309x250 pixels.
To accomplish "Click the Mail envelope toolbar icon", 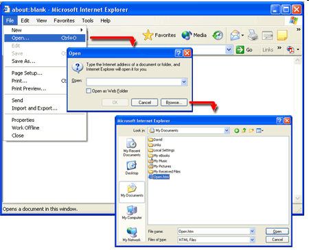I will (235, 36).
